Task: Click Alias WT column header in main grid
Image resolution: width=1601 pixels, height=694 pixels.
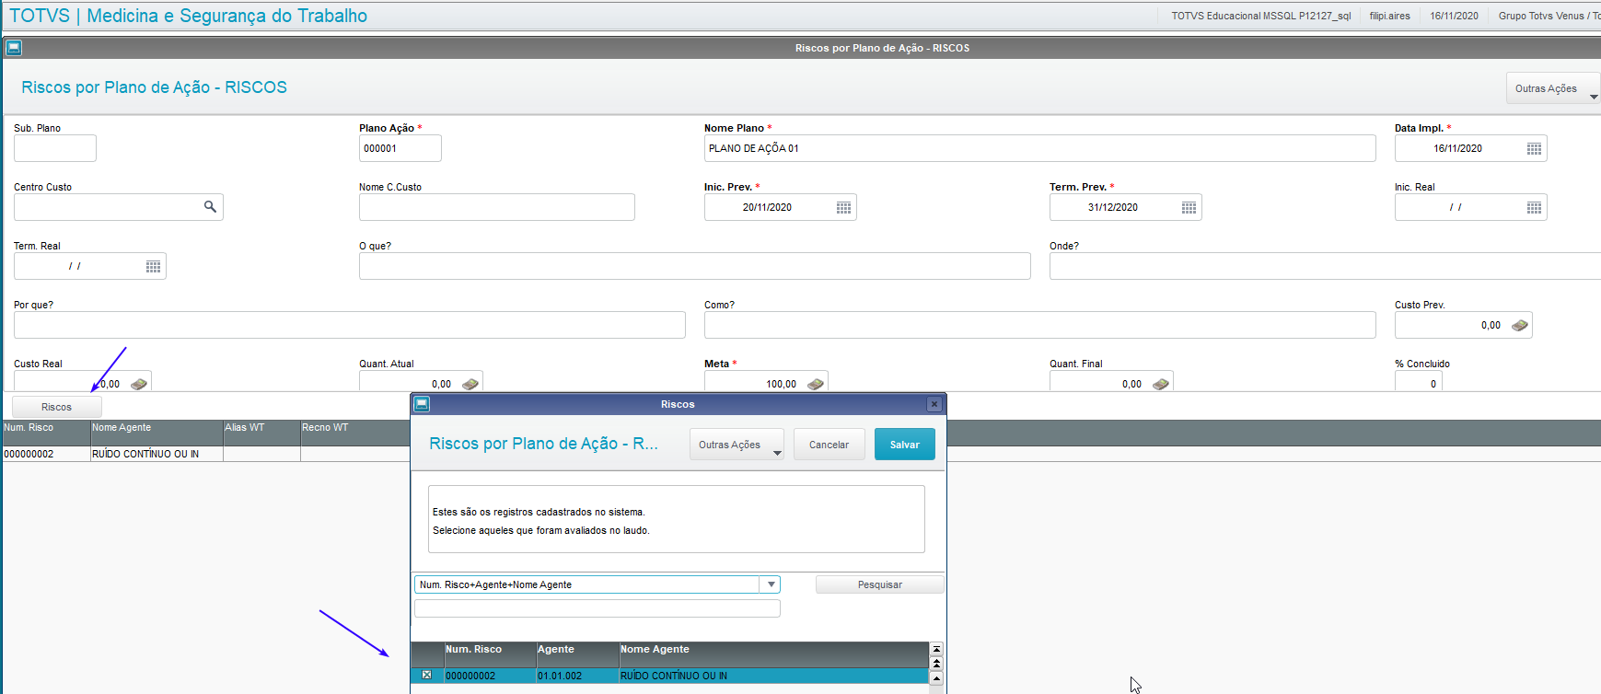Action: 261,434
